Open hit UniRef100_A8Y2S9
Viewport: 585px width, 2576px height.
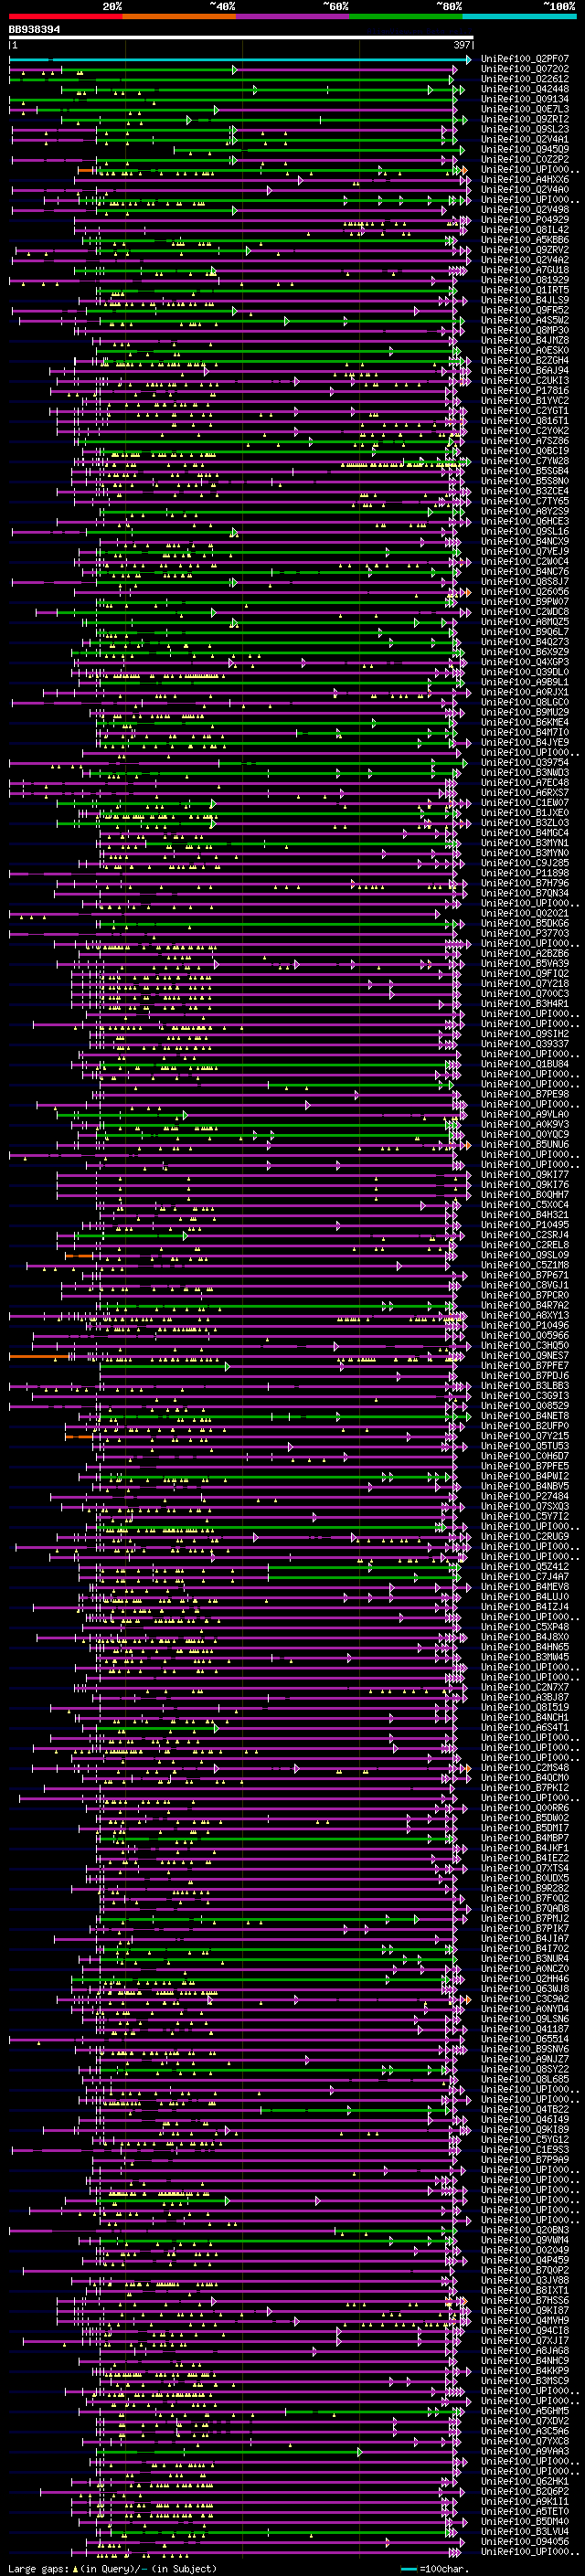(x=525, y=511)
